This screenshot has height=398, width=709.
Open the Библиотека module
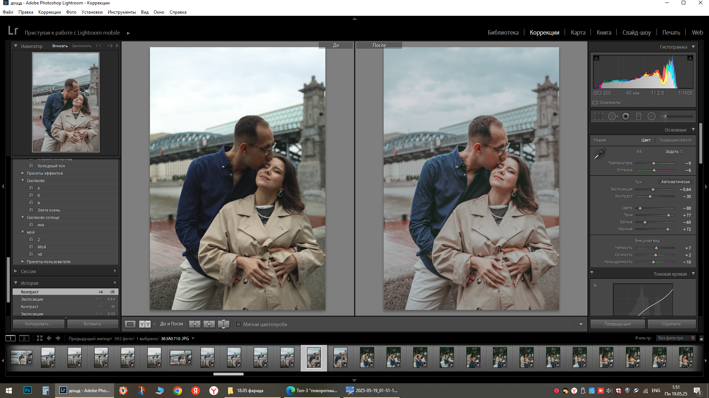click(503, 32)
